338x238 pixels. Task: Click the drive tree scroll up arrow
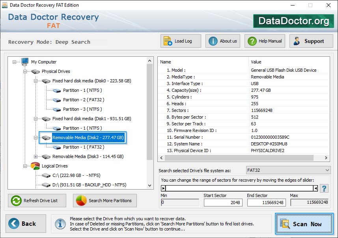pyautogui.click(x=150, y=61)
